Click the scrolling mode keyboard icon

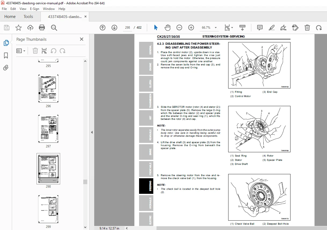242,28
